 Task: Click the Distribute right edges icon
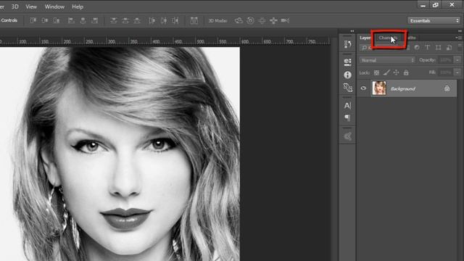(175, 20)
